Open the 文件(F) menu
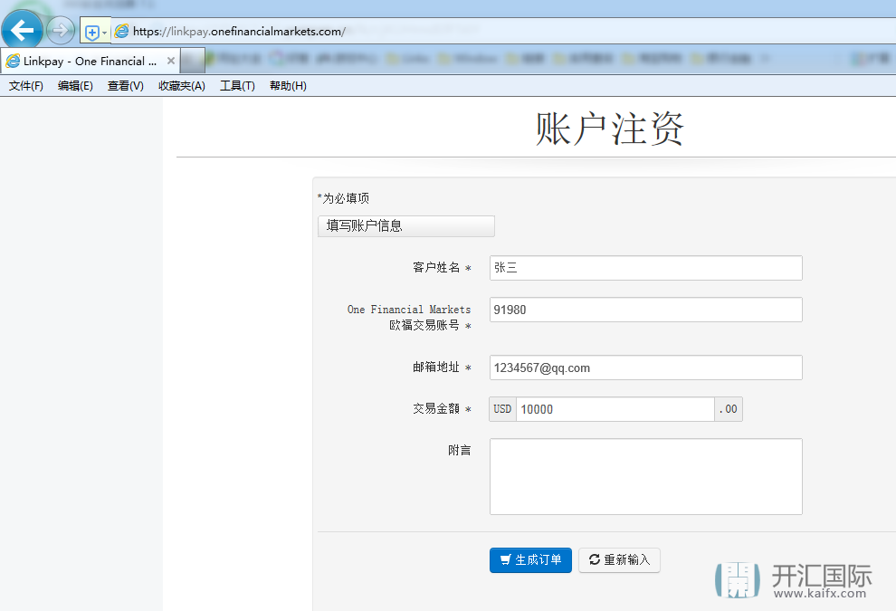 click(26, 86)
